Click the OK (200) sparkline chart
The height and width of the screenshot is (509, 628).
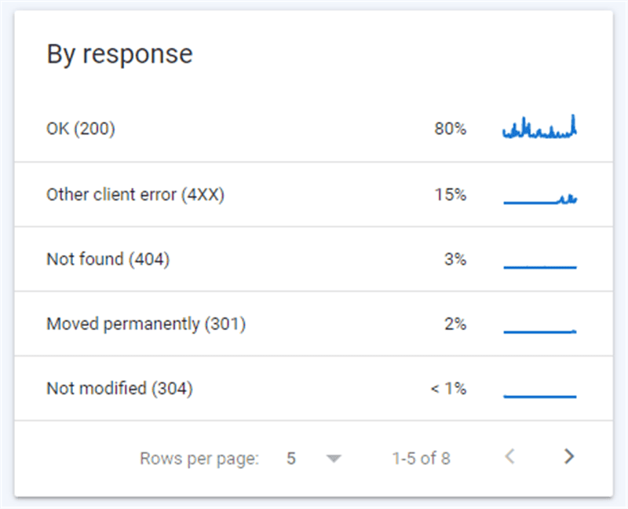[540, 130]
